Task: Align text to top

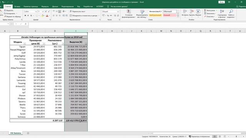Action: [x=54, y=11]
